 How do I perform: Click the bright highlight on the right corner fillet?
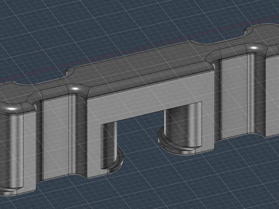coord(255,47)
